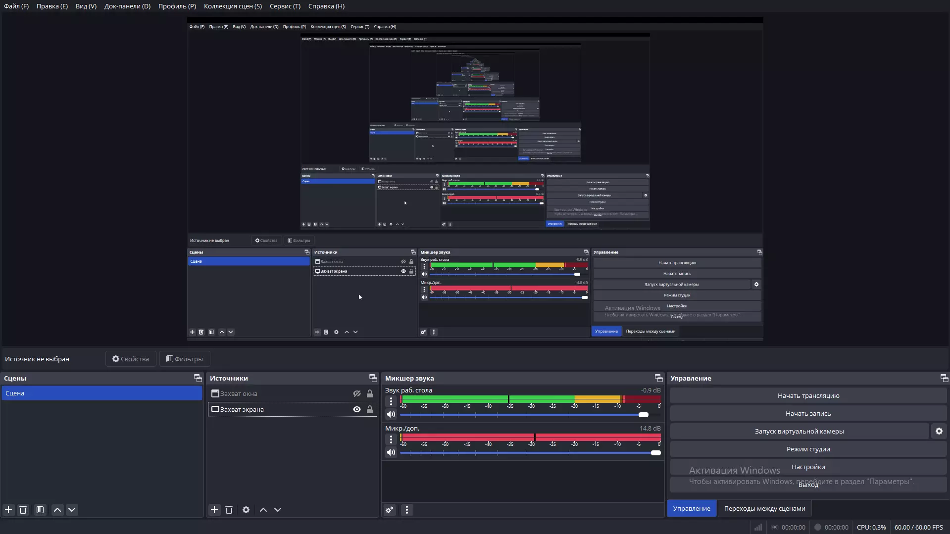
Task: Undock the Sources panel
Action: 373,378
